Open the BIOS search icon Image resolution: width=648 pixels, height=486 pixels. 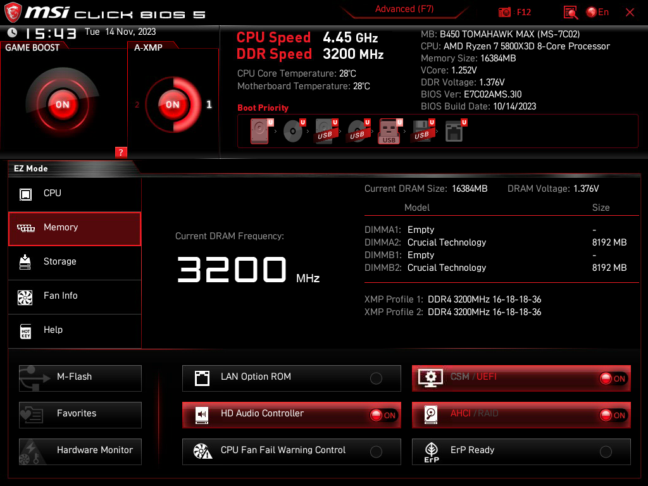pyautogui.click(x=571, y=13)
